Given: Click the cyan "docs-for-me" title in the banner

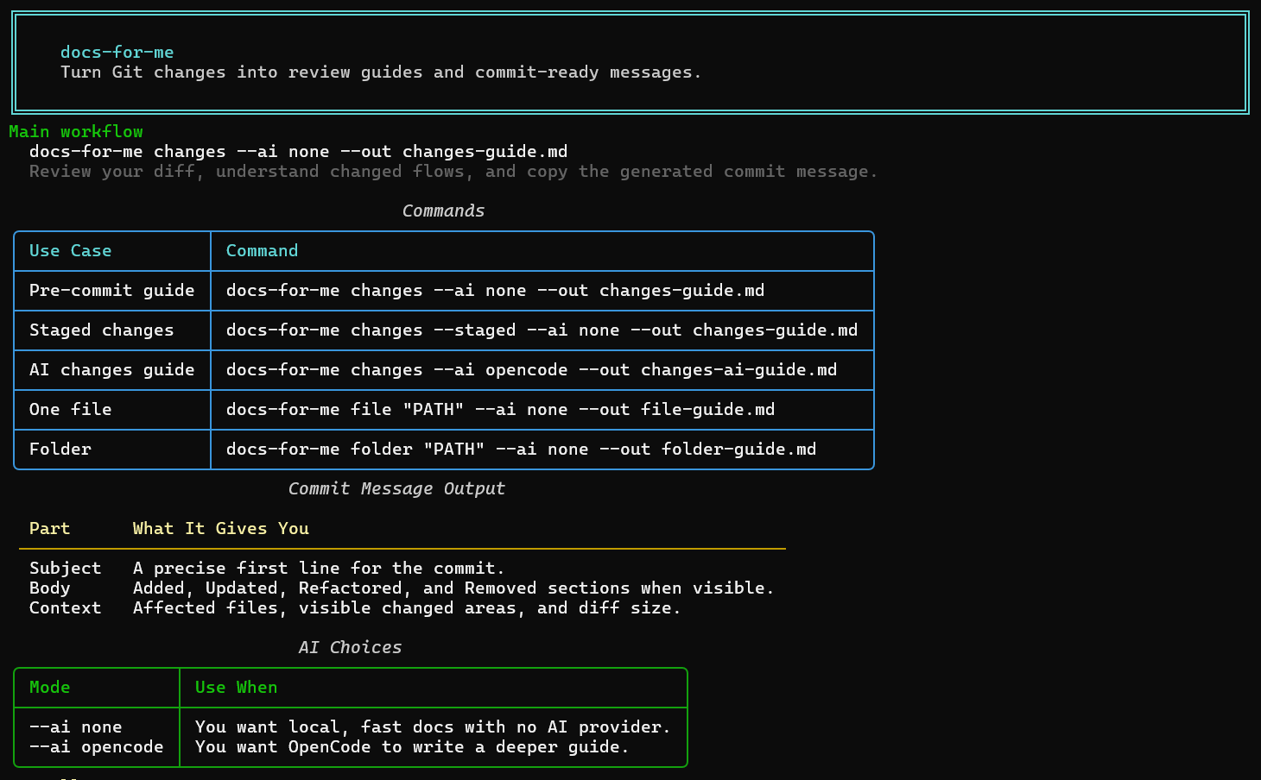Looking at the screenshot, I should [117, 53].
